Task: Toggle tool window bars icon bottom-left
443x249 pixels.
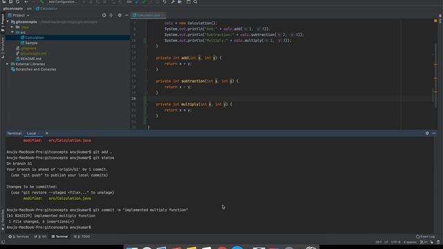Action: (3, 242)
